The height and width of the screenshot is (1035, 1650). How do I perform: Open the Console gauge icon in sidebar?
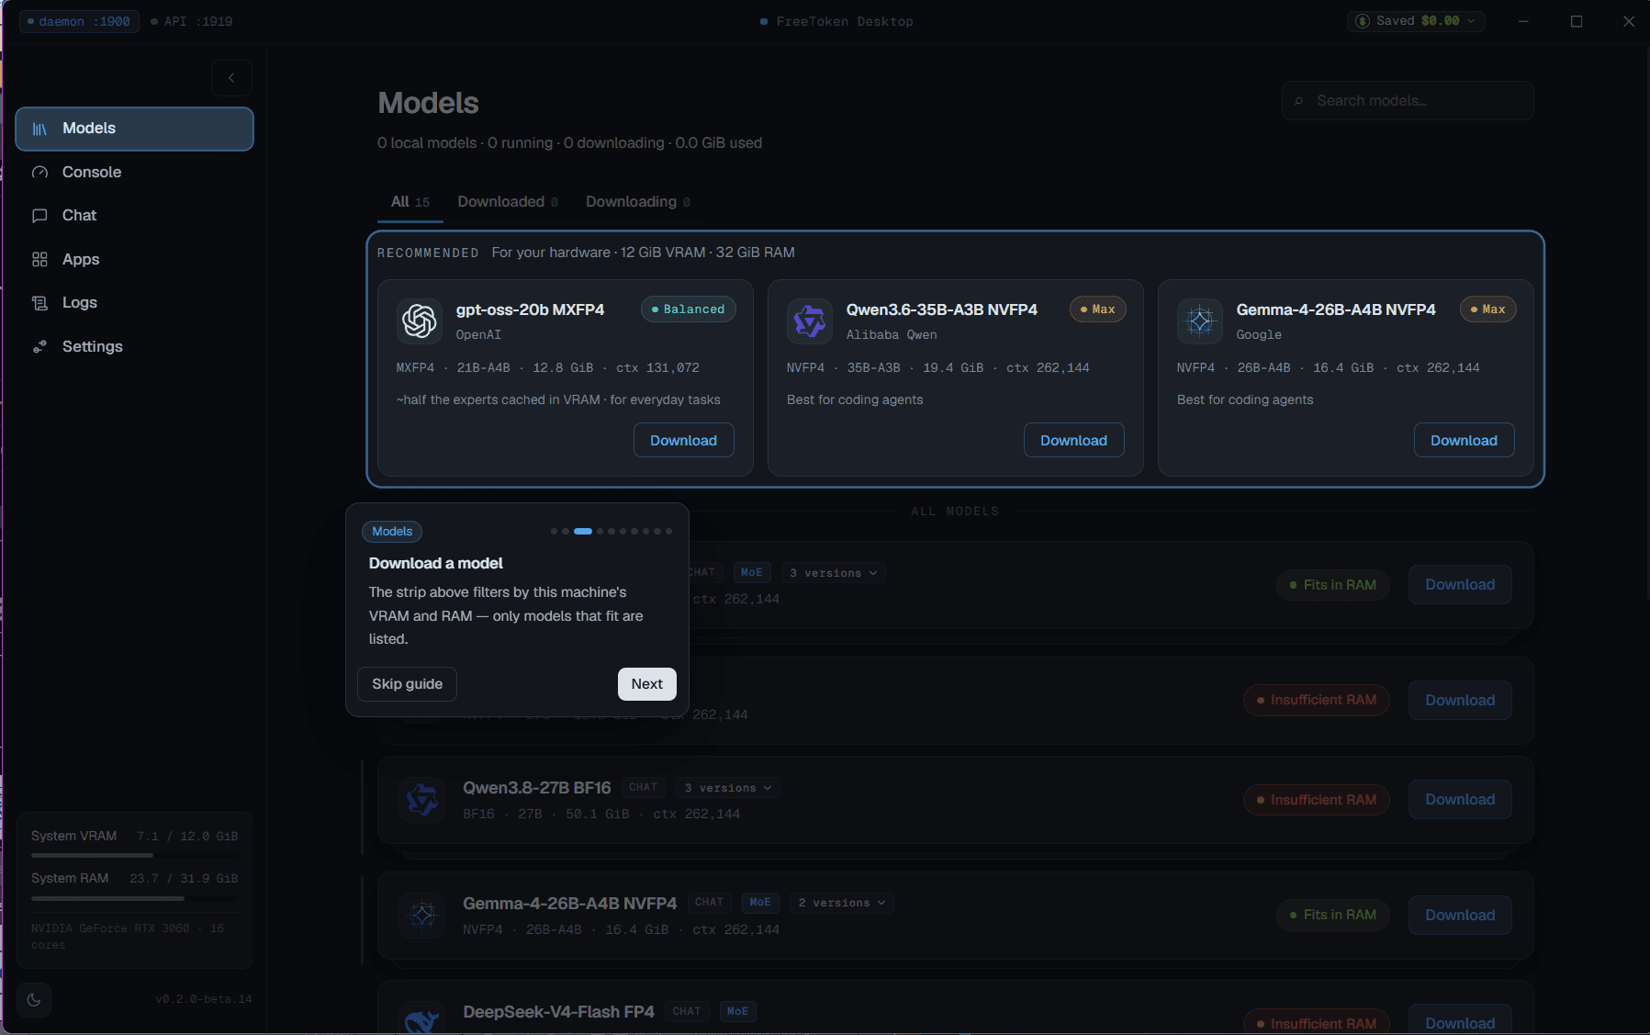[39, 173]
